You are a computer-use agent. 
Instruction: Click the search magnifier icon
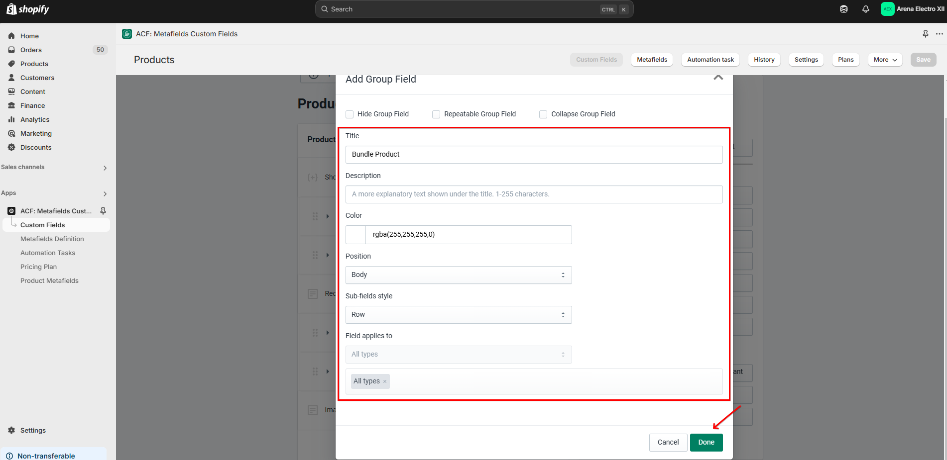(x=325, y=9)
